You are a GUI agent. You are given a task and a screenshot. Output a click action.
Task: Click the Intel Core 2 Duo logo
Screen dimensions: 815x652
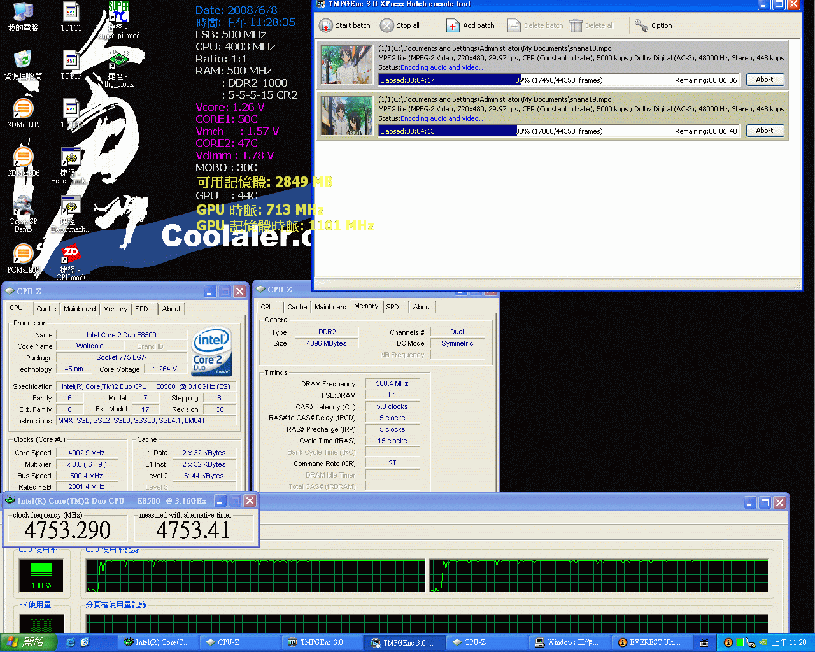pos(212,351)
